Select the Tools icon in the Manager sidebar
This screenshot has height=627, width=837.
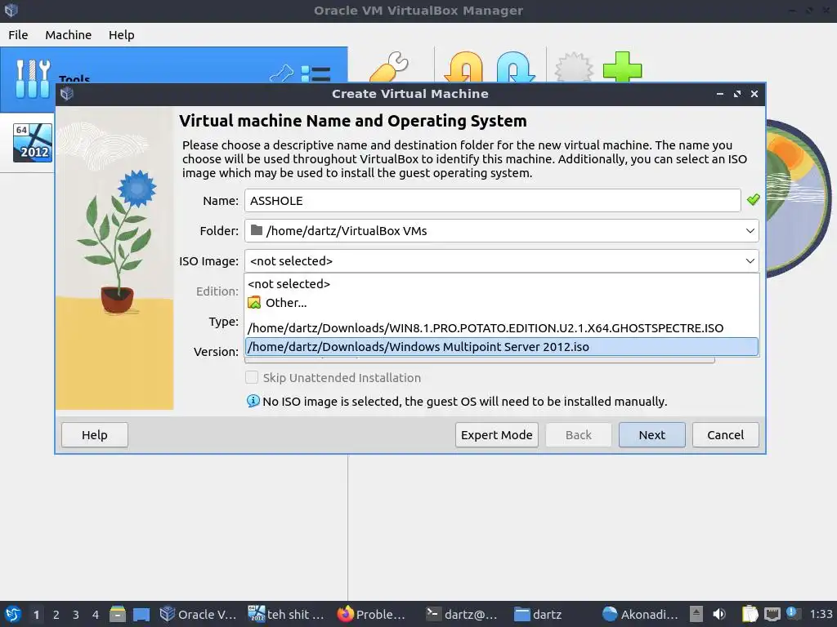(33, 78)
